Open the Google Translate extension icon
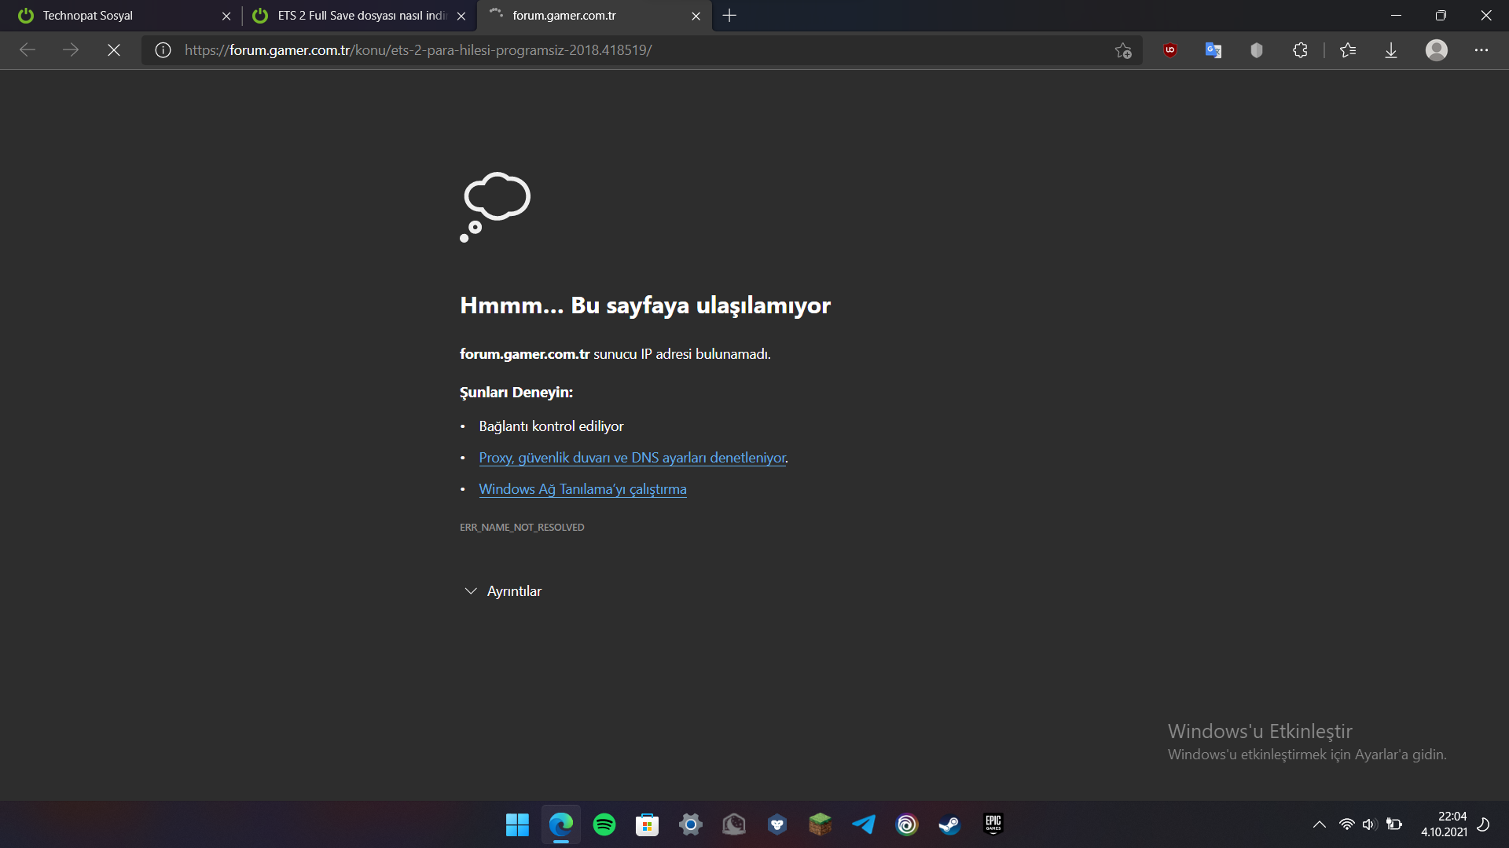The width and height of the screenshot is (1509, 848). coord(1213,50)
